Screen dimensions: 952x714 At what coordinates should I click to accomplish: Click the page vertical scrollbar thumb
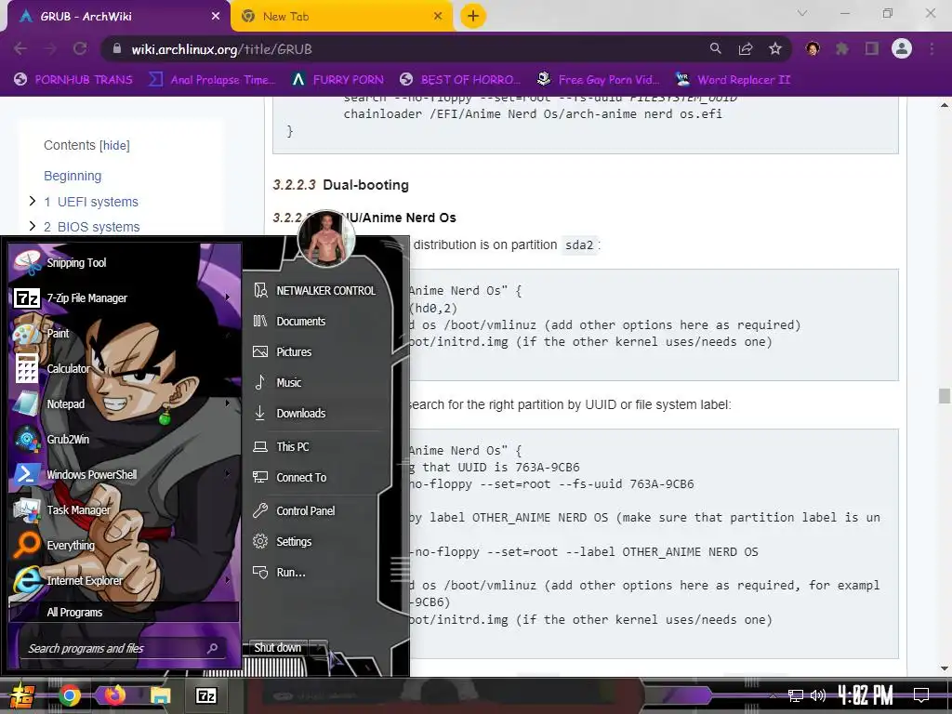point(945,396)
